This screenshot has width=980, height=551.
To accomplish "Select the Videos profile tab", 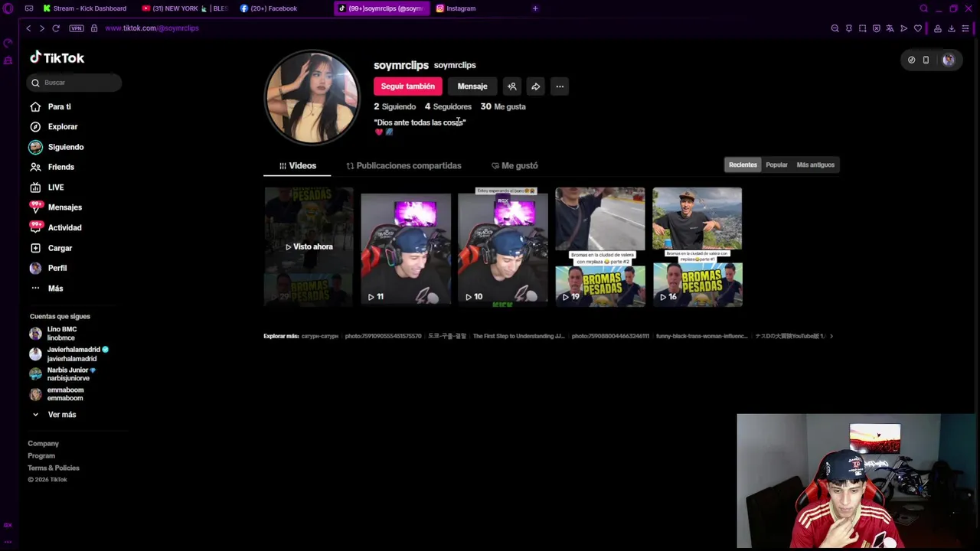I will coord(297,165).
